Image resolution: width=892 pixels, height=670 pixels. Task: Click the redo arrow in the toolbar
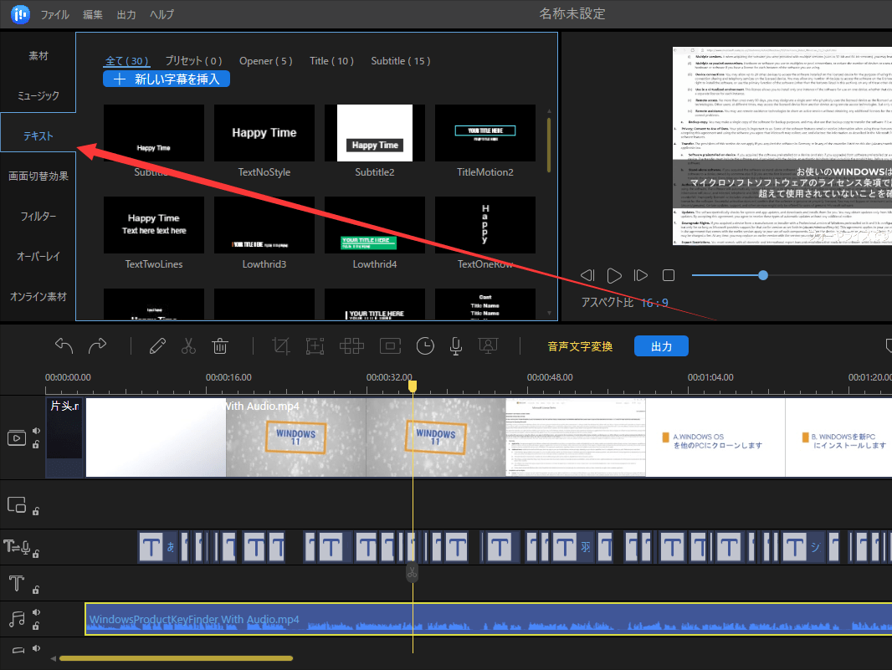coord(97,345)
